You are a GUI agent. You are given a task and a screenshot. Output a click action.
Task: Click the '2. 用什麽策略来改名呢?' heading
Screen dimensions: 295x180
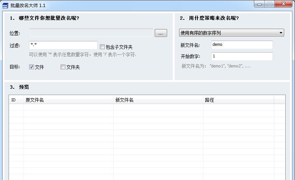(209, 18)
